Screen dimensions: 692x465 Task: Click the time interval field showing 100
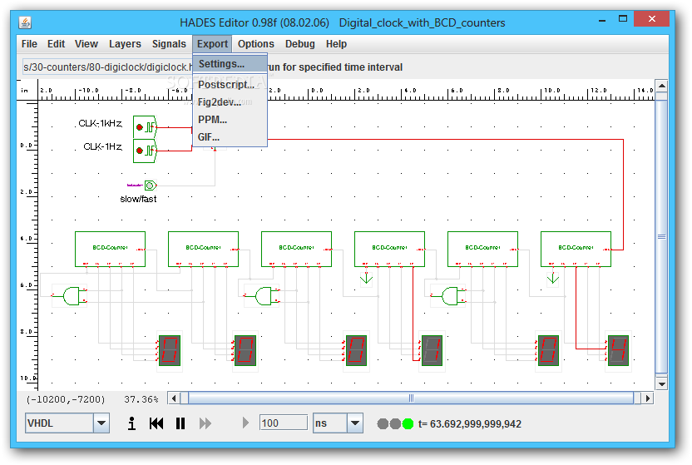284,423
